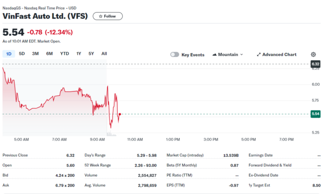Screen dimensions: 325x194
Task: Click the EPS (TTM) value -0.97
Action: (x=234, y=185)
